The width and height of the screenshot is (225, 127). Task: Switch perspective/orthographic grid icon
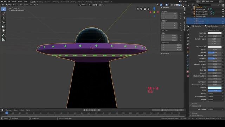tap(138, 9)
